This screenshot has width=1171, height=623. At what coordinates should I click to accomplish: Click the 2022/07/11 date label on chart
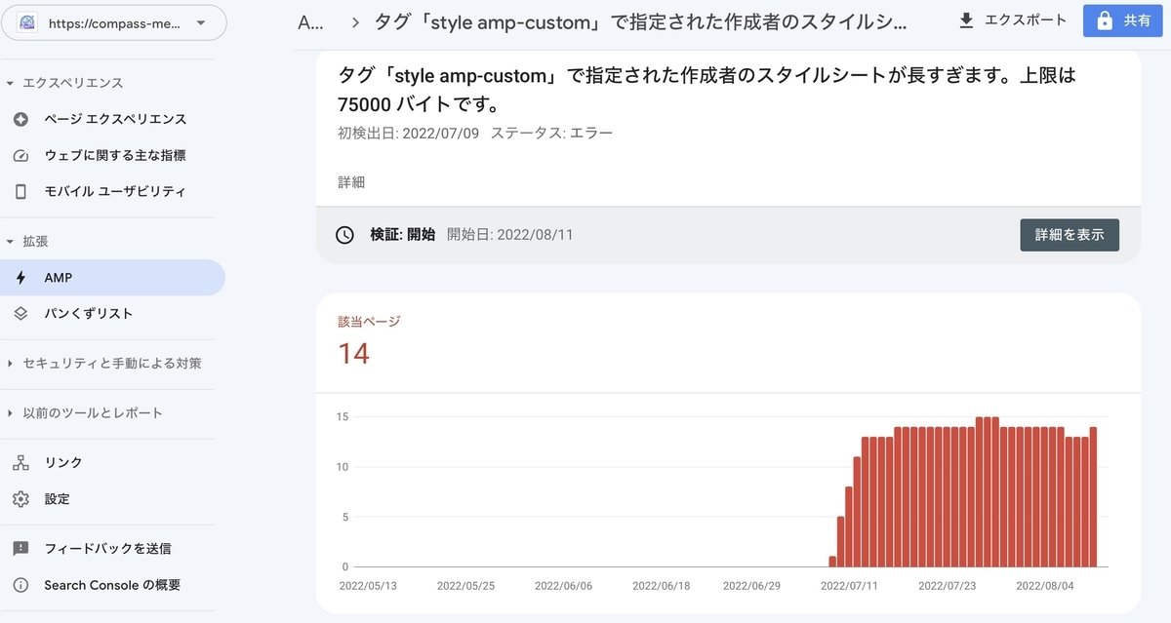[x=851, y=586]
